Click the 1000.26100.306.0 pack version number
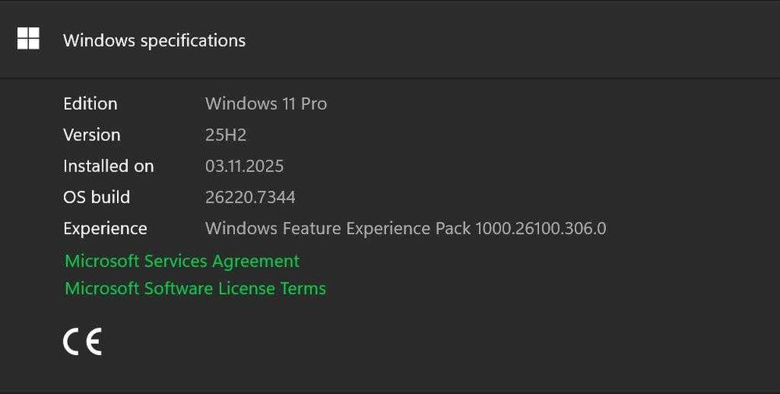Image resolution: width=780 pixels, height=394 pixels. coord(540,229)
